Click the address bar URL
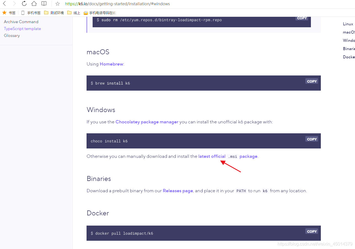This screenshot has width=355, height=249. 117,4
